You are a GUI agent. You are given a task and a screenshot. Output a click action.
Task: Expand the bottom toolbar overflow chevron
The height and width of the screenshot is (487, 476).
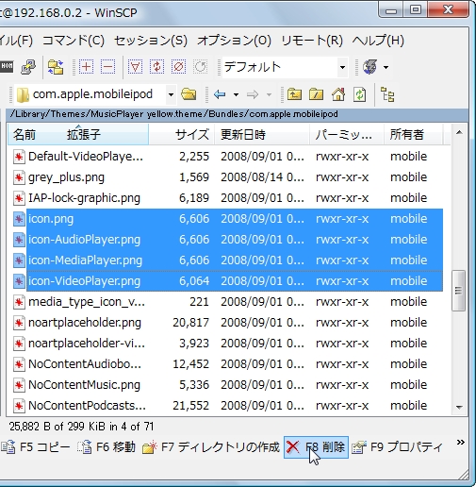coord(460,443)
